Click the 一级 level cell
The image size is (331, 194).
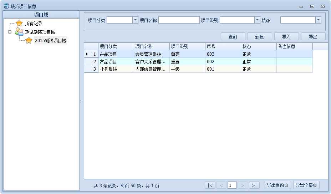pos(188,69)
